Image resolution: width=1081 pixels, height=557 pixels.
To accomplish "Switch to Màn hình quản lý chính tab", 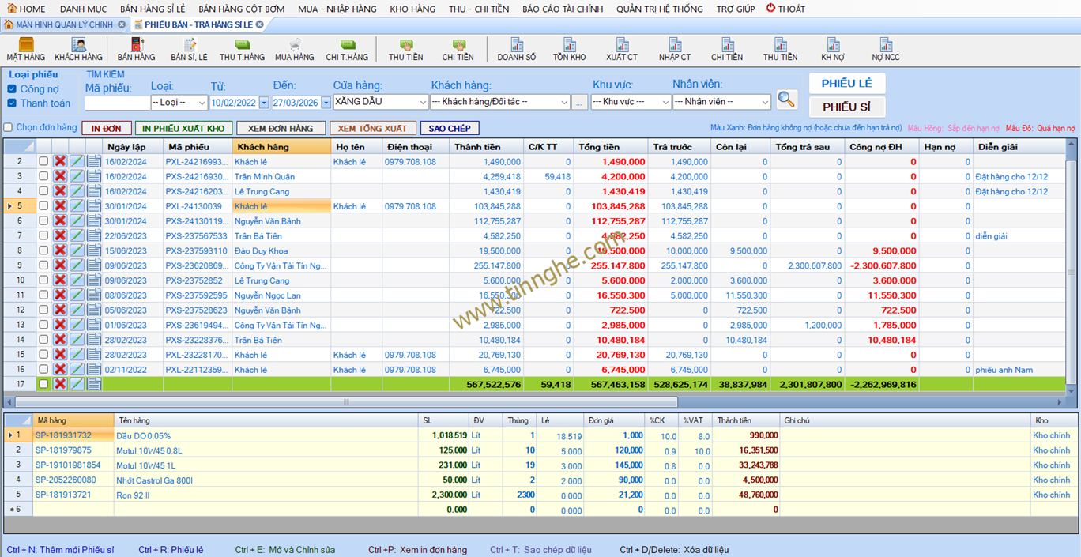I will (x=64, y=24).
